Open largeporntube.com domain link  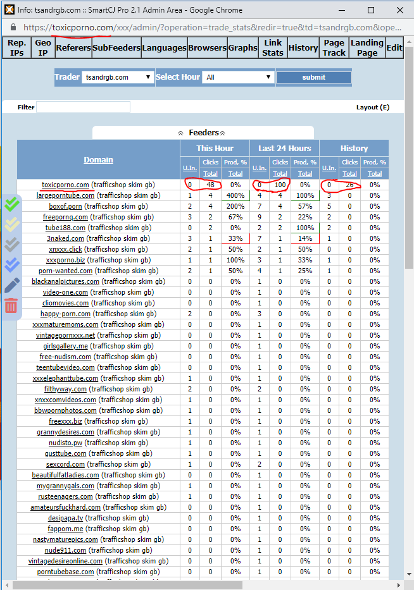[x=65, y=195]
